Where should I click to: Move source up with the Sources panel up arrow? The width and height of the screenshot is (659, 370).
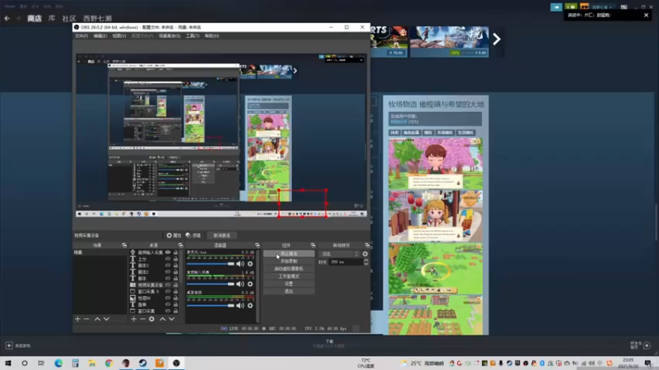(162, 319)
